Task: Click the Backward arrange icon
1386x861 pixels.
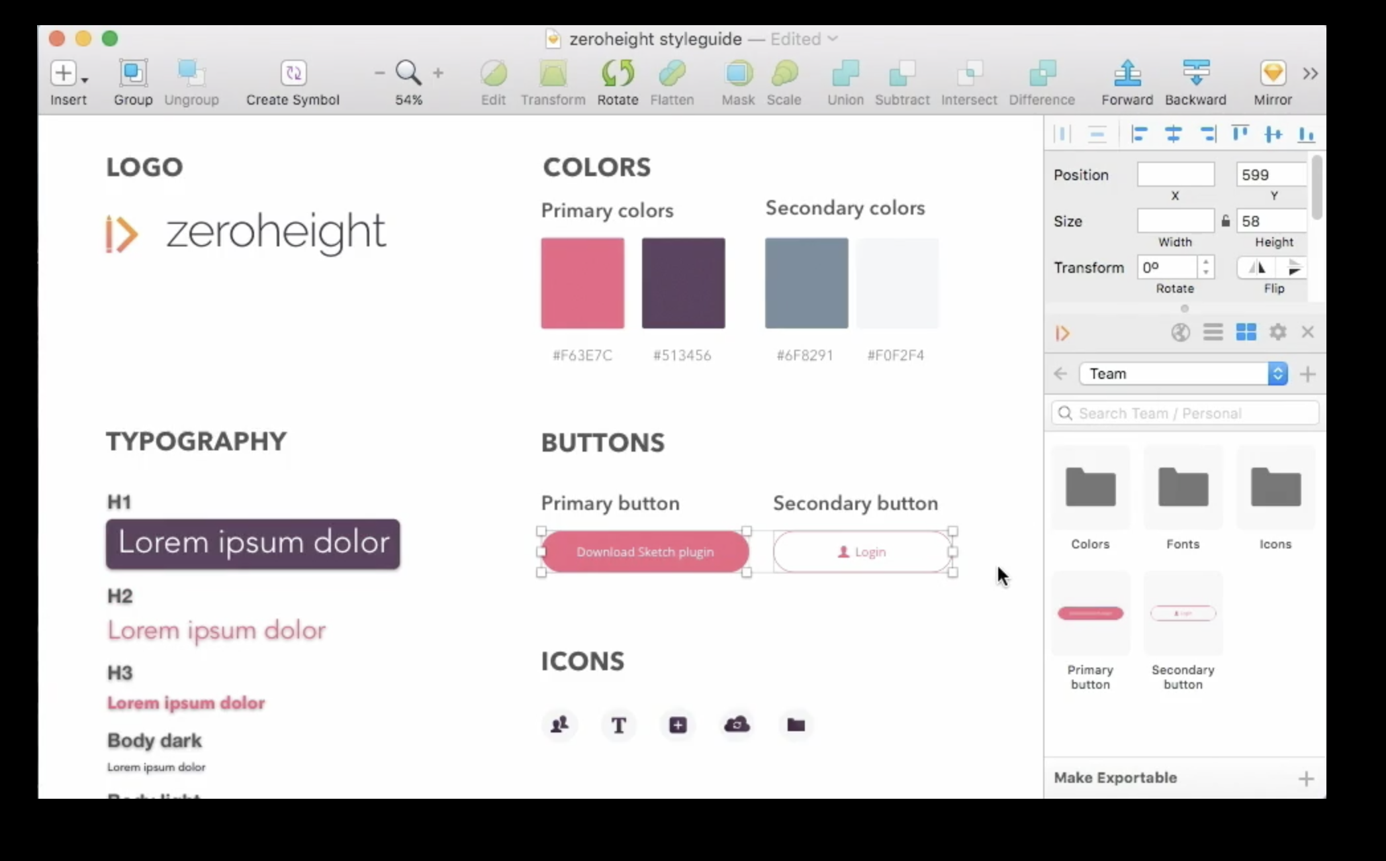Action: [x=1195, y=73]
